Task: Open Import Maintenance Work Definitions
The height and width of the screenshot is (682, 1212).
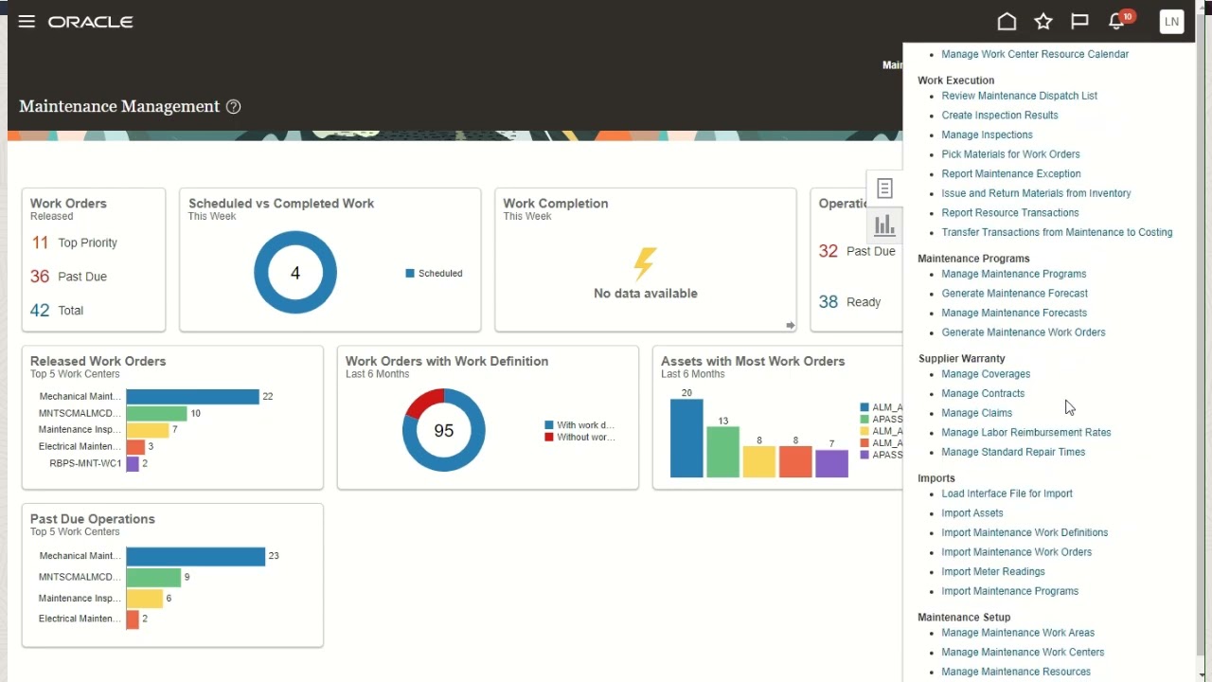Action: pyautogui.click(x=1025, y=533)
